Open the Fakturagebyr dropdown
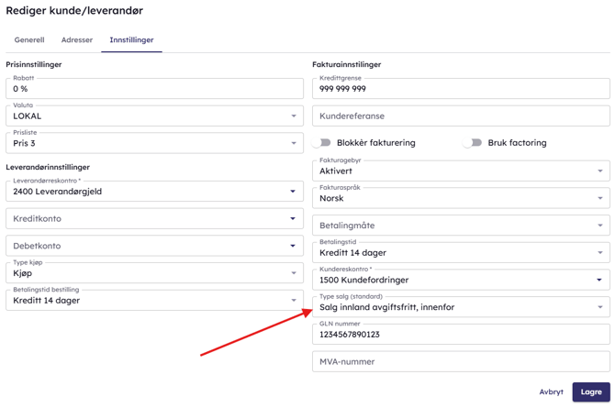The width and height of the screenshot is (615, 408). click(600, 171)
